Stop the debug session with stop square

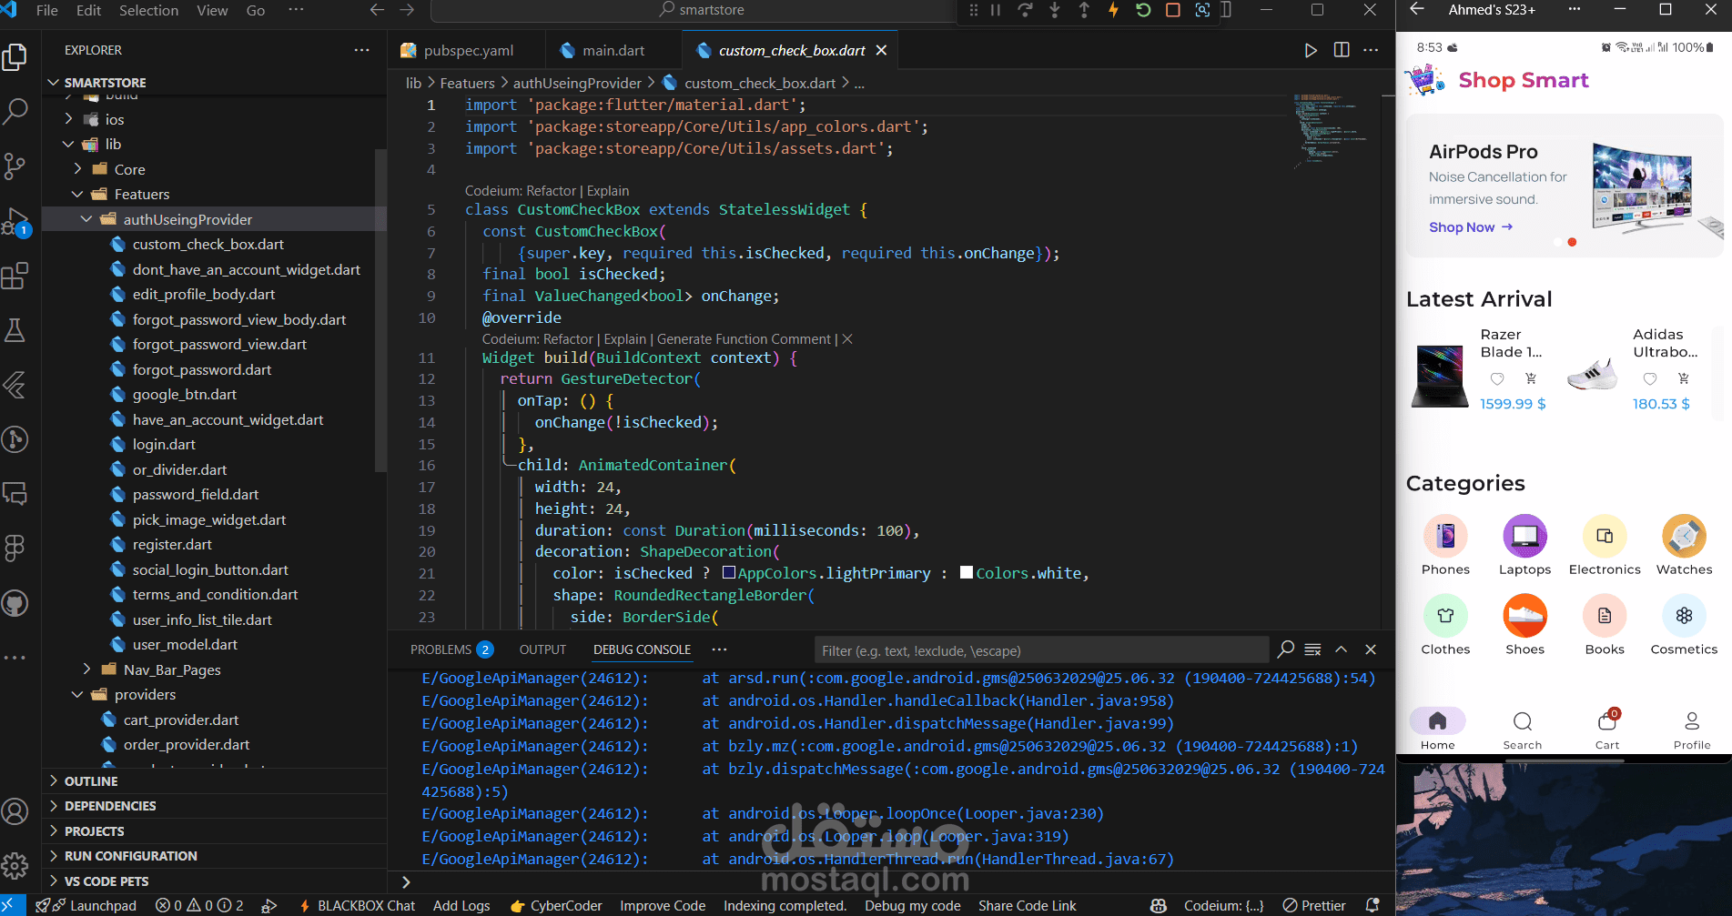click(1173, 10)
